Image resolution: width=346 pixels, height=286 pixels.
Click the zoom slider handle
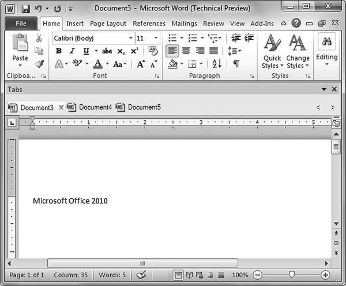(x=292, y=275)
